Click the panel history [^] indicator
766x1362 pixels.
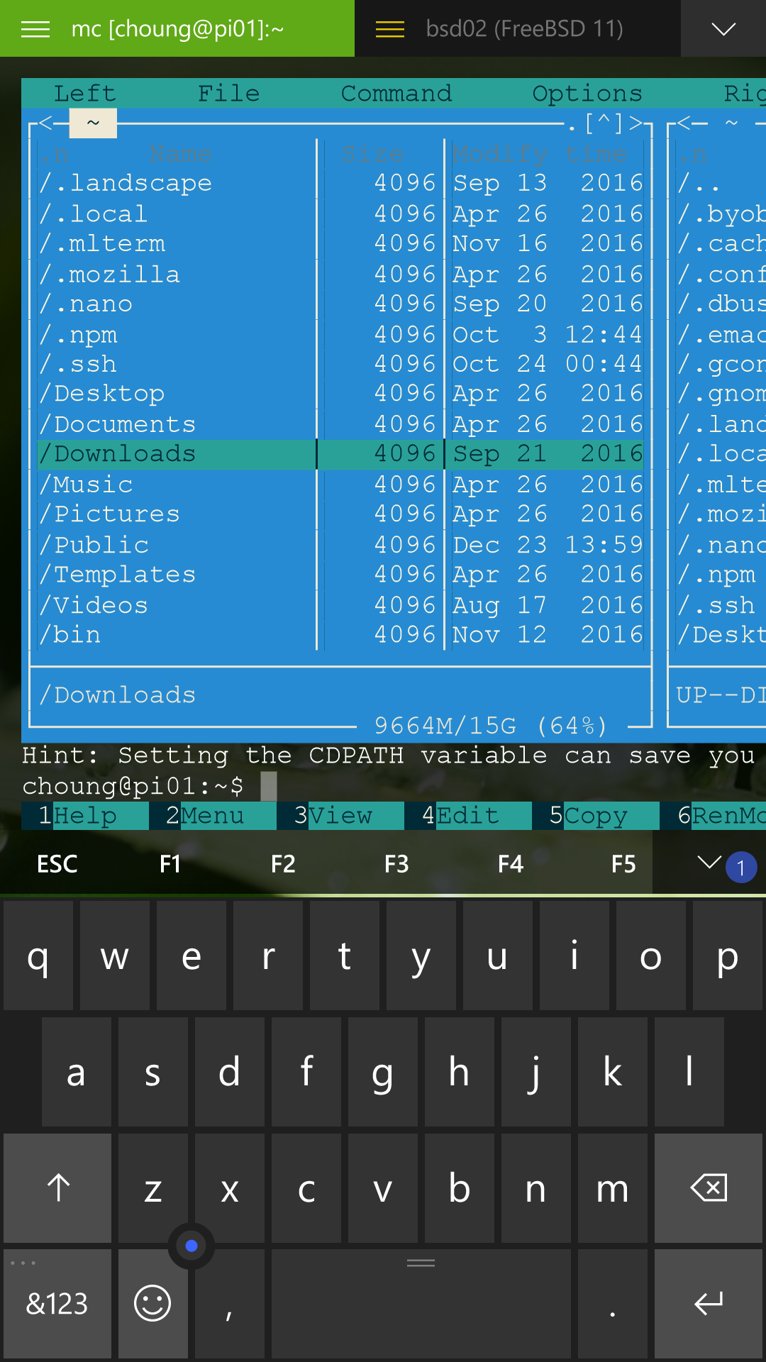point(604,123)
